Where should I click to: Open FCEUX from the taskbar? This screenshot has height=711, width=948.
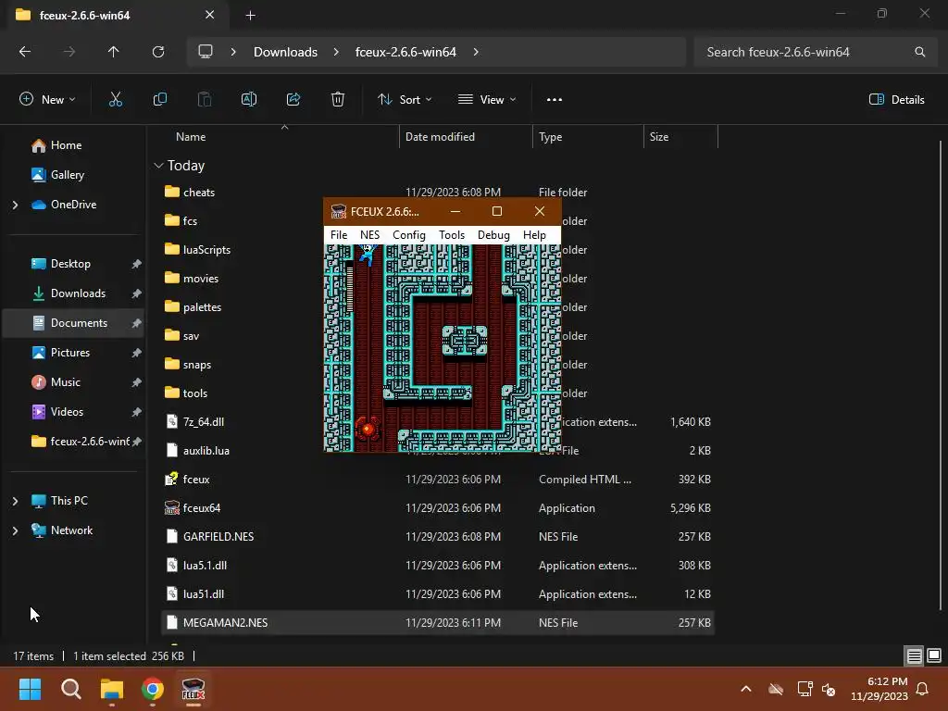pyautogui.click(x=193, y=689)
